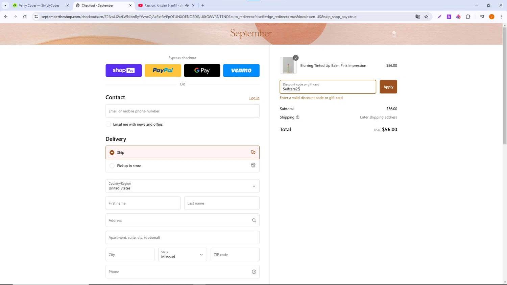Screen dimensions: 507x285
Task: Click the address search magnifier icon
Action: tap(254, 221)
